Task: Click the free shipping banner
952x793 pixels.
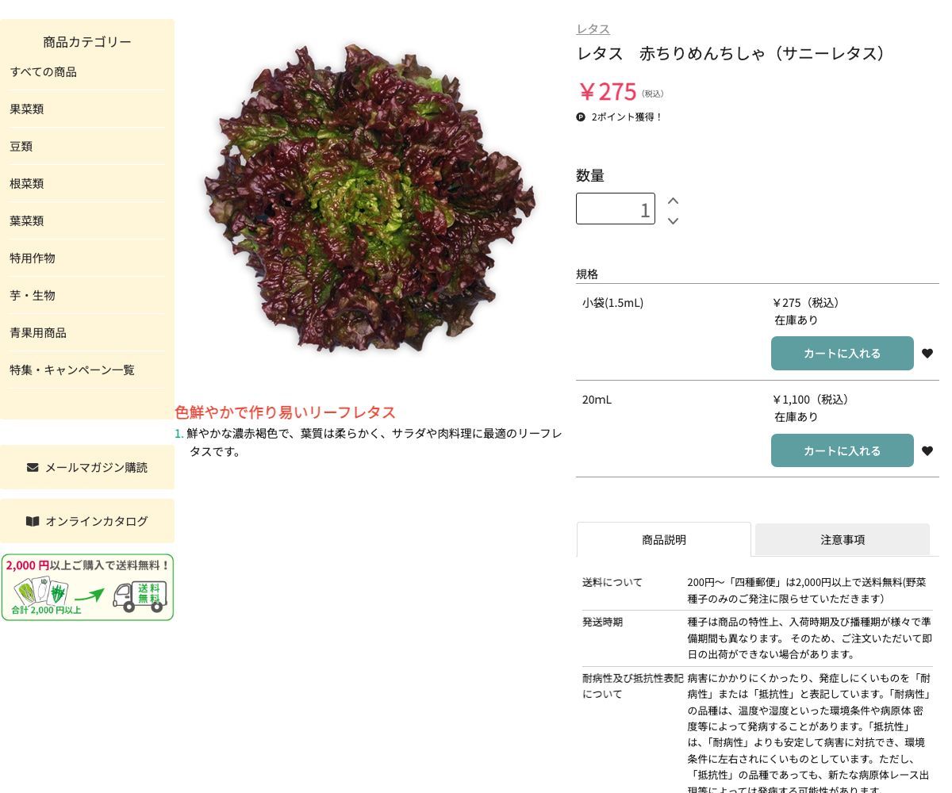Action: pos(87,588)
